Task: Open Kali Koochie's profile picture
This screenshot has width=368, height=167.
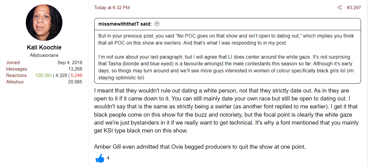Action: (44, 23)
